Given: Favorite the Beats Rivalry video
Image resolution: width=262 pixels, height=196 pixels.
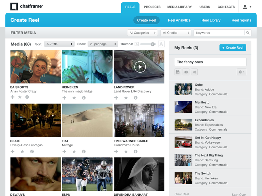Looking at the screenshot, I should click(x=22, y=151).
